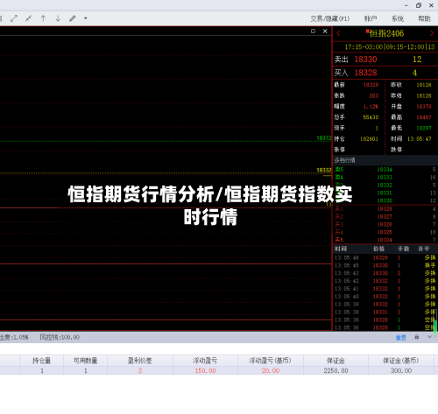Click the 浮动盈亏(基币) column header
The image size is (438, 414).
pyautogui.click(x=271, y=361)
